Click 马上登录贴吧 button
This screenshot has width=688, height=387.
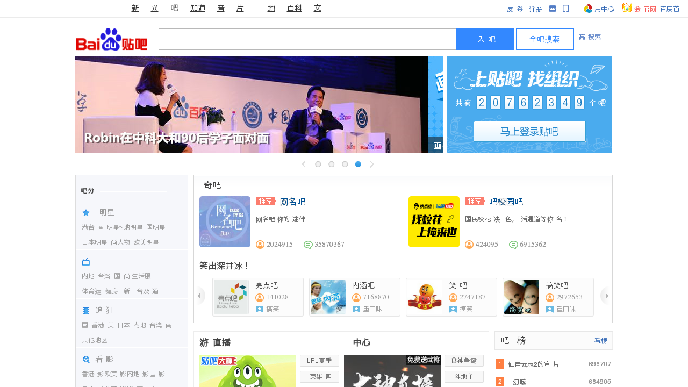click(x=529, y=131)
